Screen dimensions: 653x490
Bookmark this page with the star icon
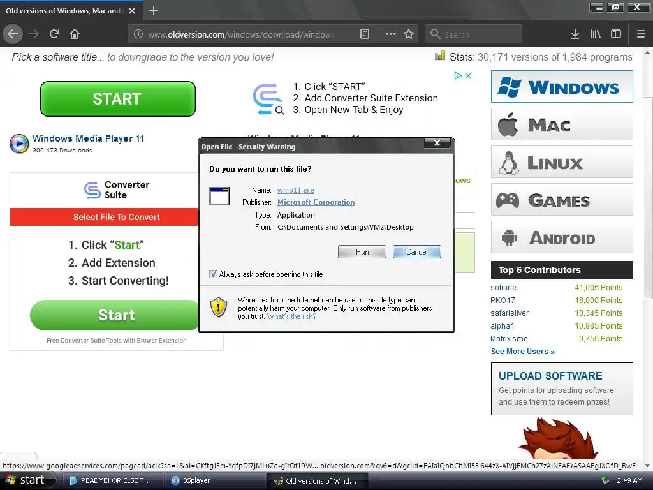pyautogui.click(x=409, y=34)
